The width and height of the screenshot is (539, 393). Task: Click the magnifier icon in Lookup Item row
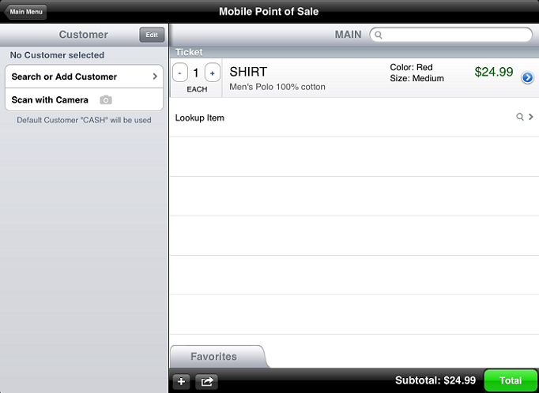point(519,117)
